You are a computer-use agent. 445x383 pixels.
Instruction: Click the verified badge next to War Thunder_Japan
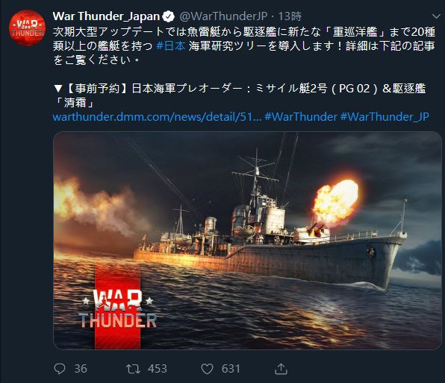(x=168, y=16)
